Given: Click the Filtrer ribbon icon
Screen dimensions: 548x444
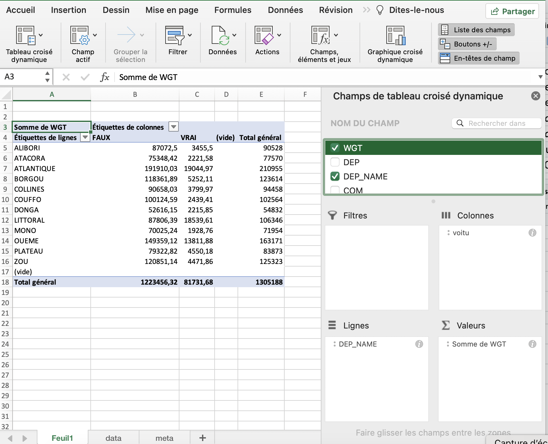Looking at the screenshot, I should tap(175, 35).
